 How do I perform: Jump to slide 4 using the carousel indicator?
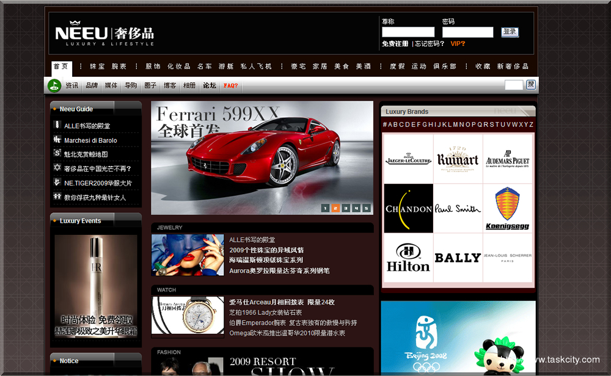coord(356,208)
